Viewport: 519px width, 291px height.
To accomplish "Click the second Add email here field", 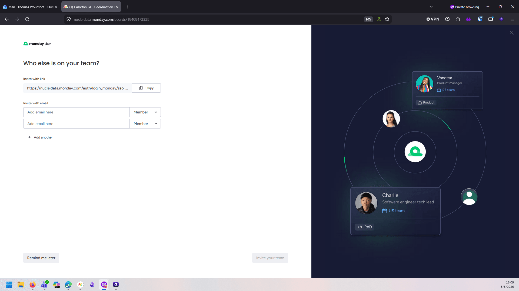I will (x=76, y=124).
